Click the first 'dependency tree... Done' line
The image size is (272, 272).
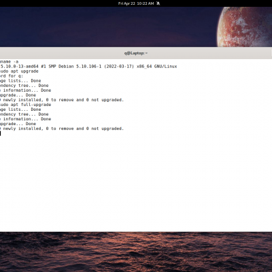coord(24,86)
